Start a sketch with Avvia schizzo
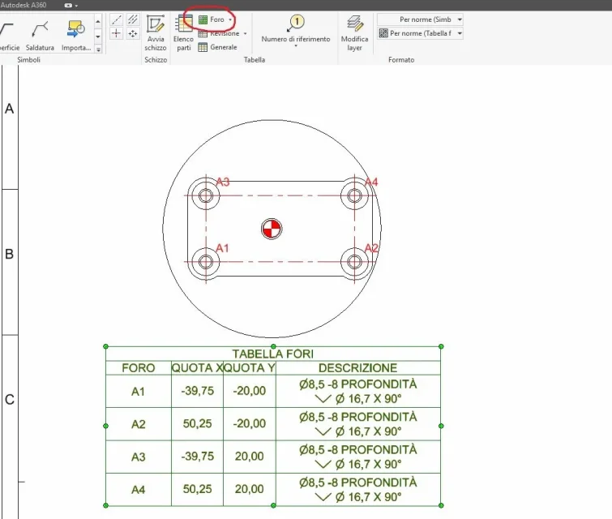612x519 pixels. point(156,33)
